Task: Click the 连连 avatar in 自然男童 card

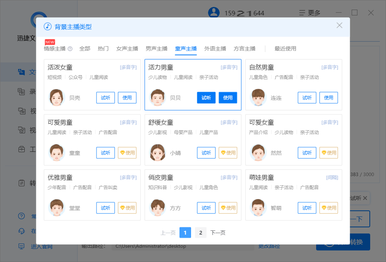Action: click(258, 97)
